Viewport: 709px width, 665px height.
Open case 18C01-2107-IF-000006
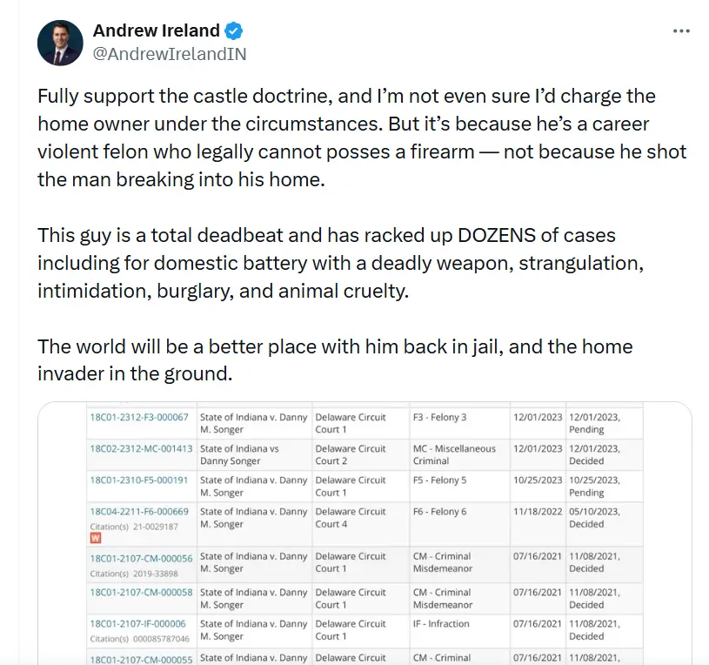[x=137, y=624]
